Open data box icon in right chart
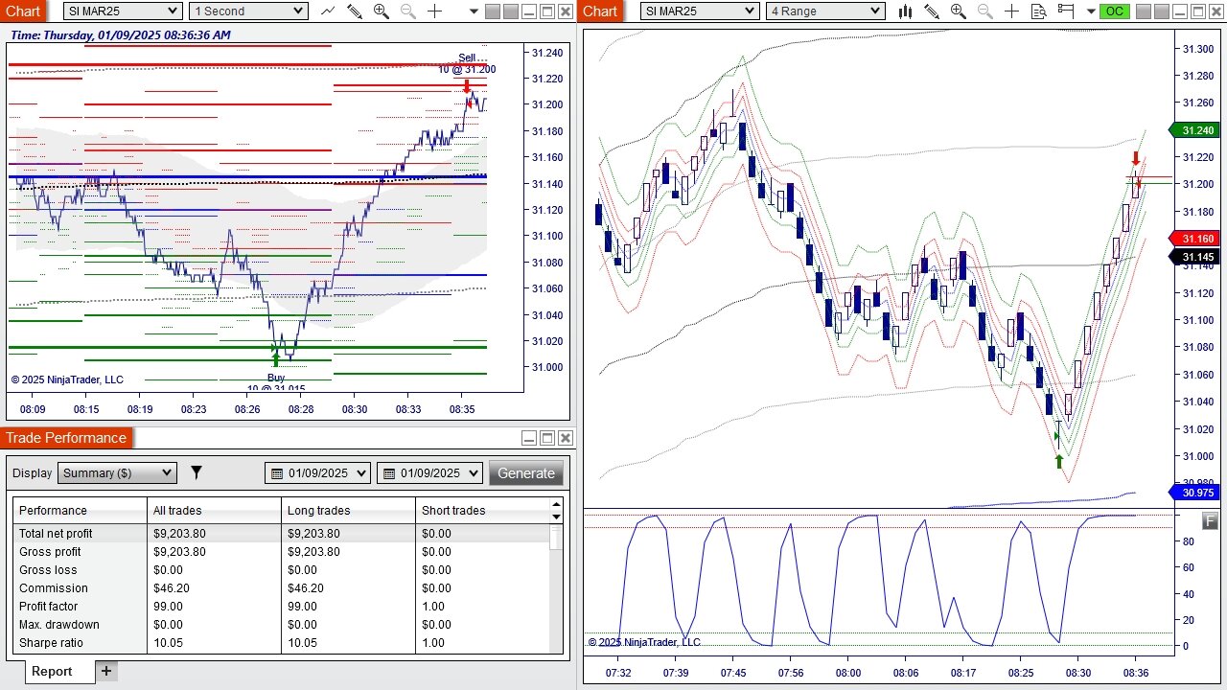 coord(1039,11)
